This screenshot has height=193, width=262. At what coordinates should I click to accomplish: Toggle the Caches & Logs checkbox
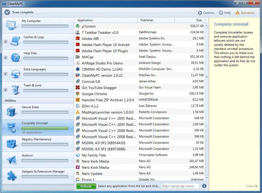[6, 41]
